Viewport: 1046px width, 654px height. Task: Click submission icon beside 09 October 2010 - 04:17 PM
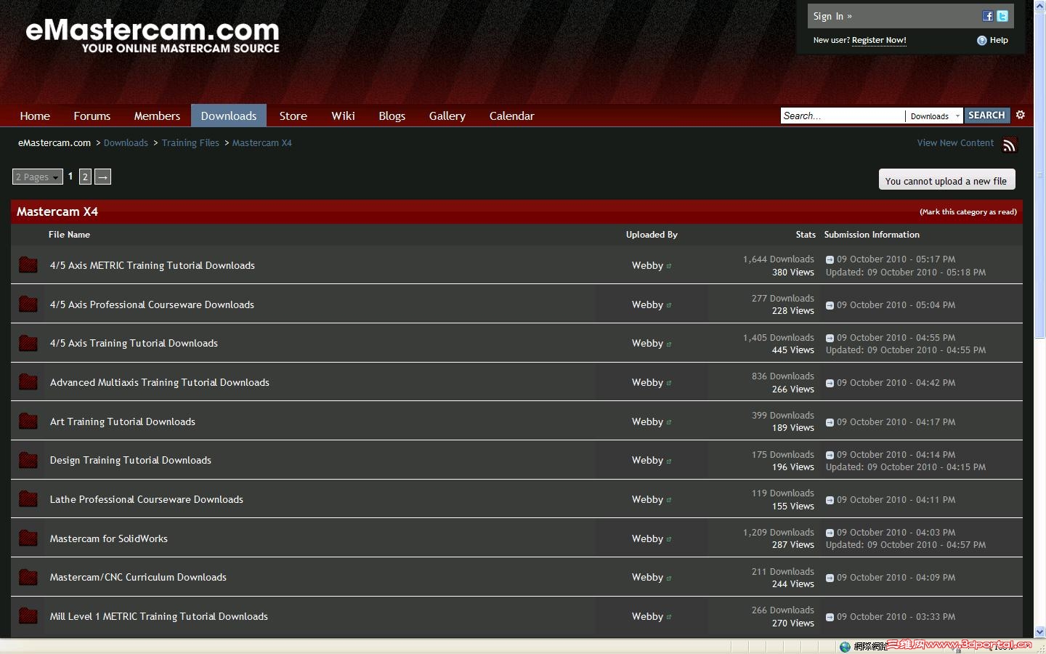click(x=830, y=422)
